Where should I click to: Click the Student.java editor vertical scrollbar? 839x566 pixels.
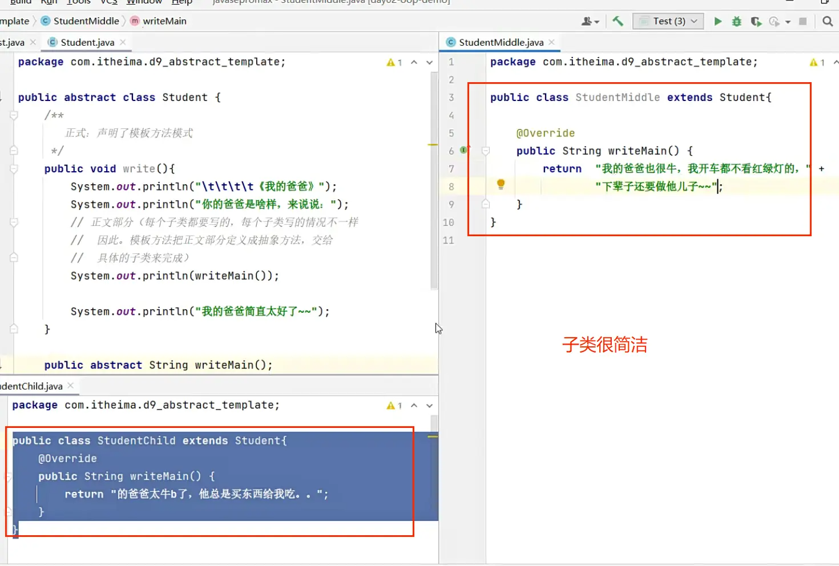[x=434, y=181]
